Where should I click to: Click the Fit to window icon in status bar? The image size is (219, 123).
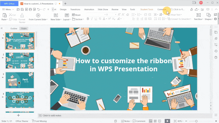pos(175,121)
